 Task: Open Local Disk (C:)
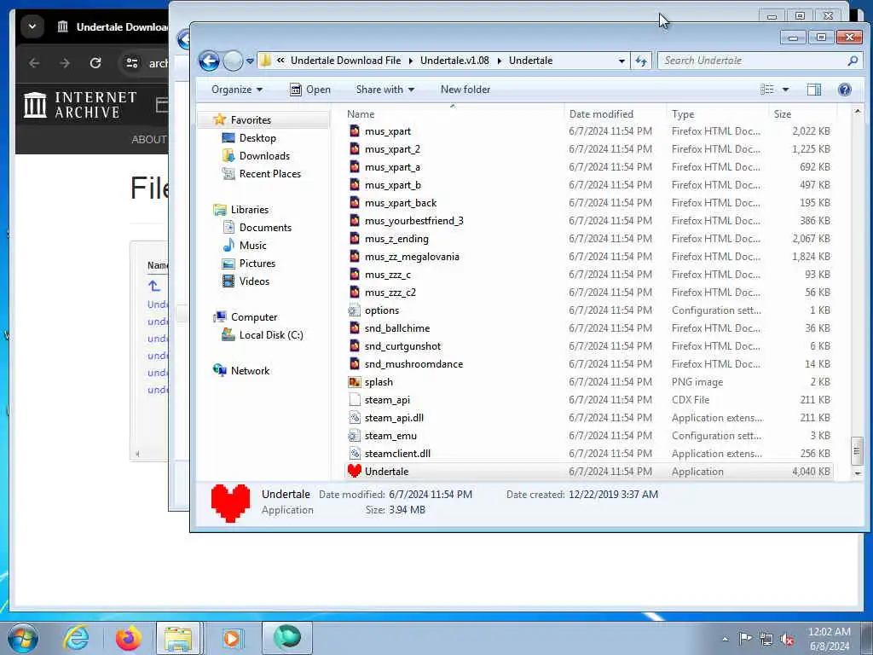[271, 335]
